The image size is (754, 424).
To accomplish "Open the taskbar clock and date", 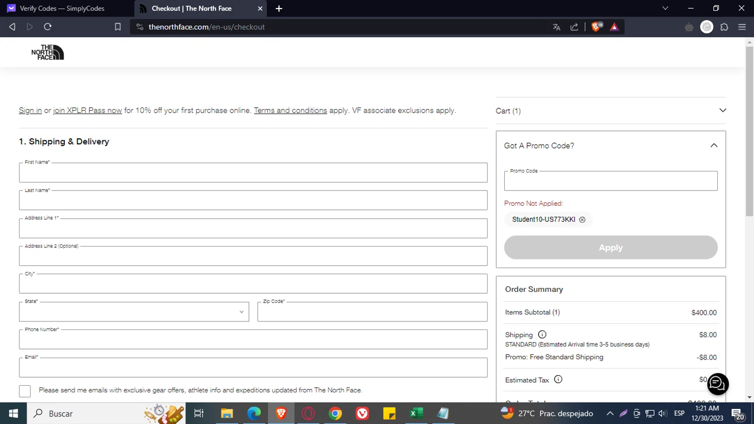I will (x=707, y=413).
